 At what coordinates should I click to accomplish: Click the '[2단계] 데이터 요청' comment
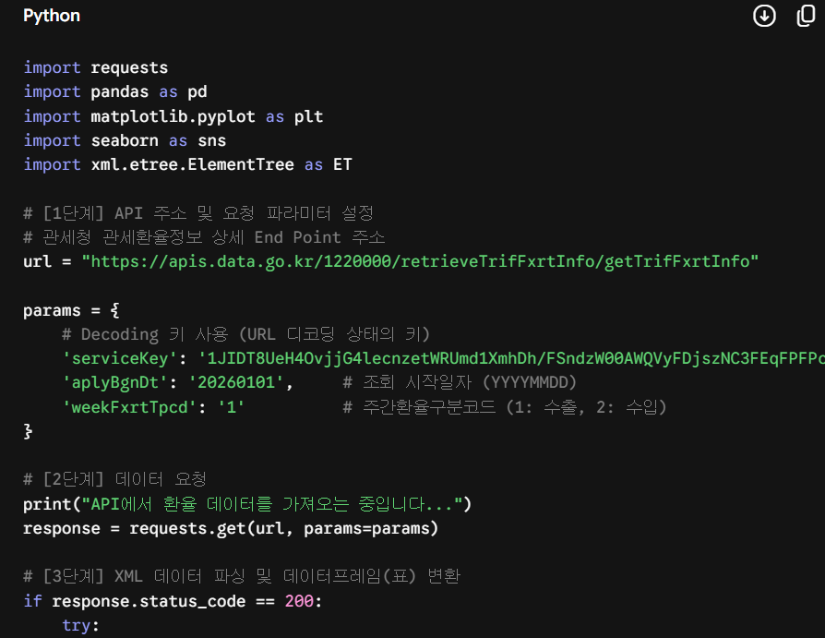(x=114, y=479)
